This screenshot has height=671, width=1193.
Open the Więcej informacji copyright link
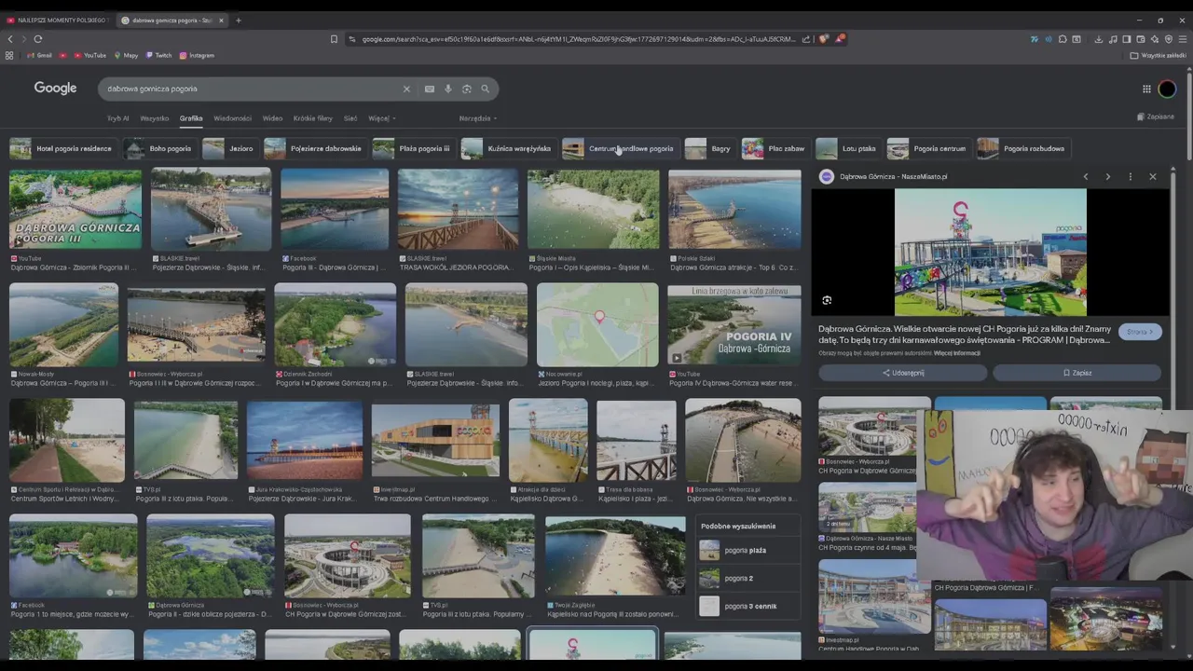click(957, 353)
